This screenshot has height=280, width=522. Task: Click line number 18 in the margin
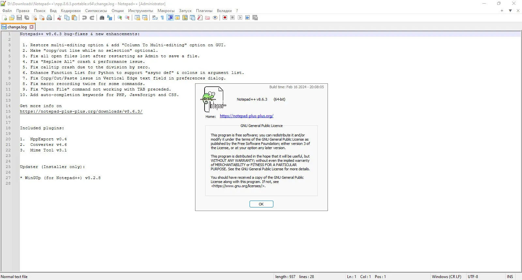pyautogui.click(x=8, y=128)
